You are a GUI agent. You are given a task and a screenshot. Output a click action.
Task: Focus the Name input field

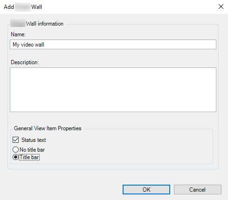113,45
